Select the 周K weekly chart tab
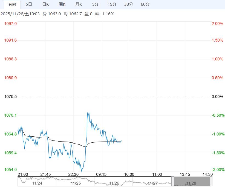This screenshot has width=225, height=187. 62,4
